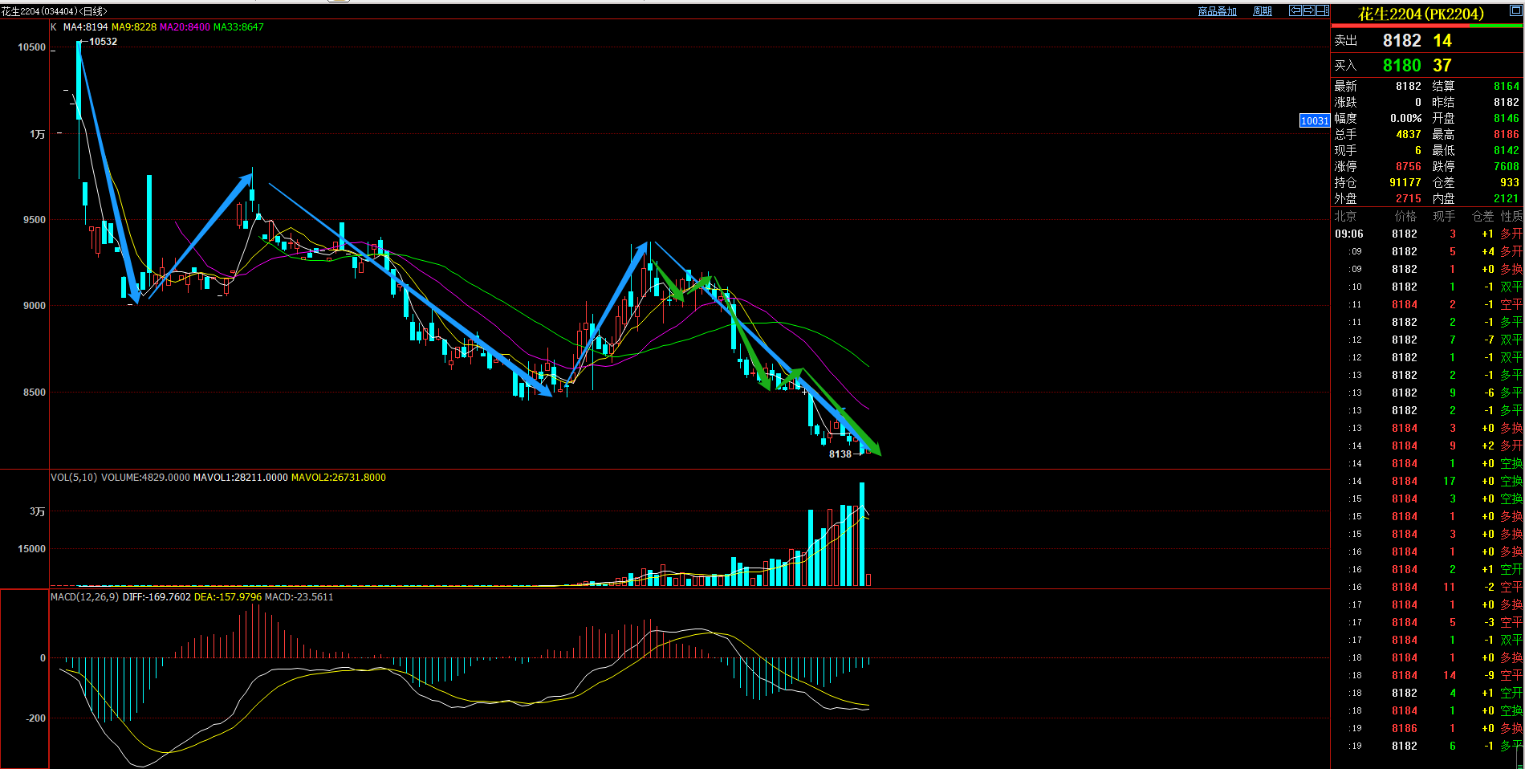Click the 卖出 ask price 8182
Screen dimensions: 1525x769
pos(1401,40)
